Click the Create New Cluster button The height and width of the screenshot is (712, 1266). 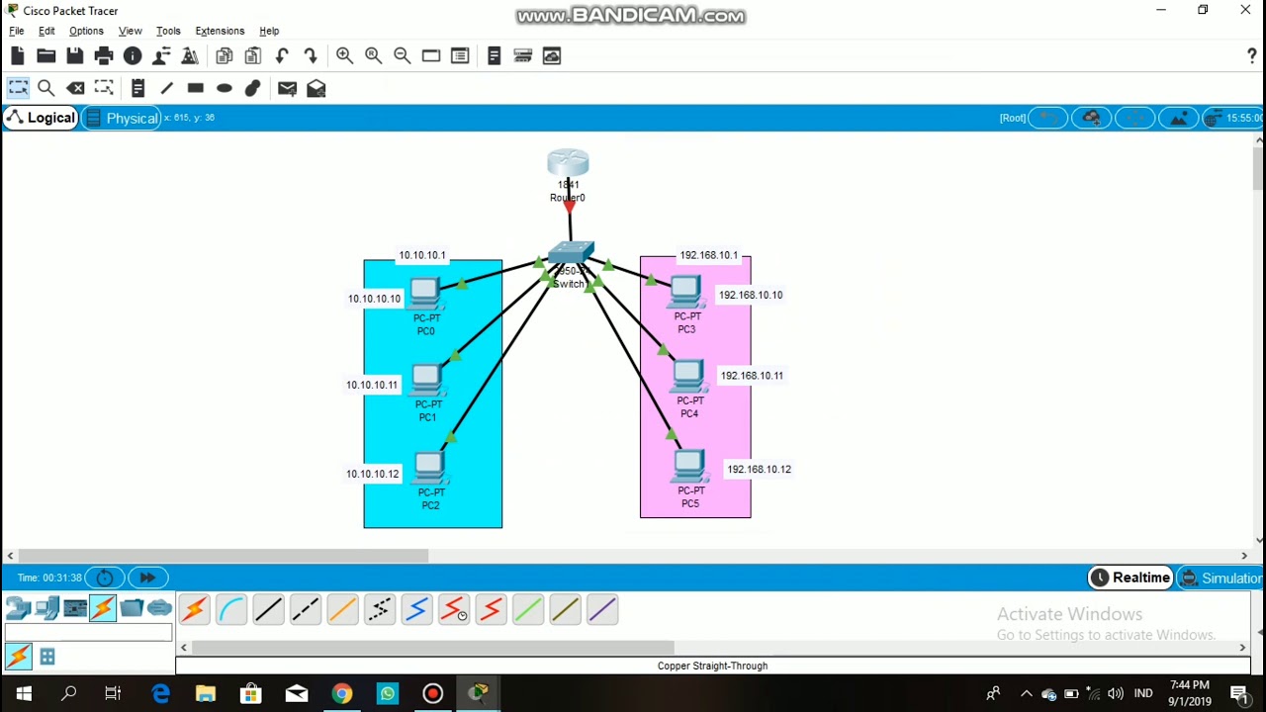[x=1092, y=118]
